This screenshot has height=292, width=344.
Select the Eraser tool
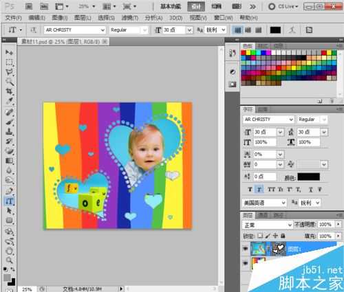pos(9,151)
